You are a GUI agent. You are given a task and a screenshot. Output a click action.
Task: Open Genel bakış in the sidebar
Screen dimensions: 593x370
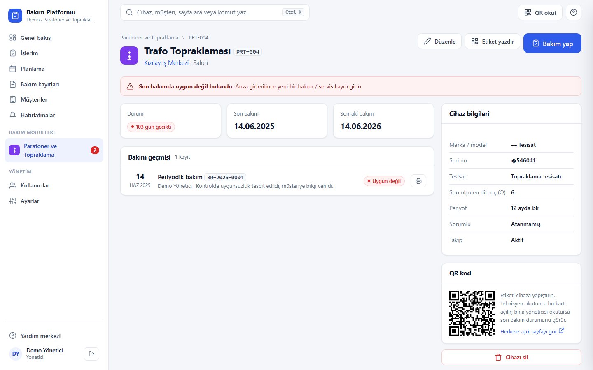click(54, 38)
